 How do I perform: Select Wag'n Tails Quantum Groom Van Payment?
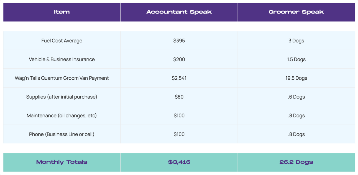62,78
